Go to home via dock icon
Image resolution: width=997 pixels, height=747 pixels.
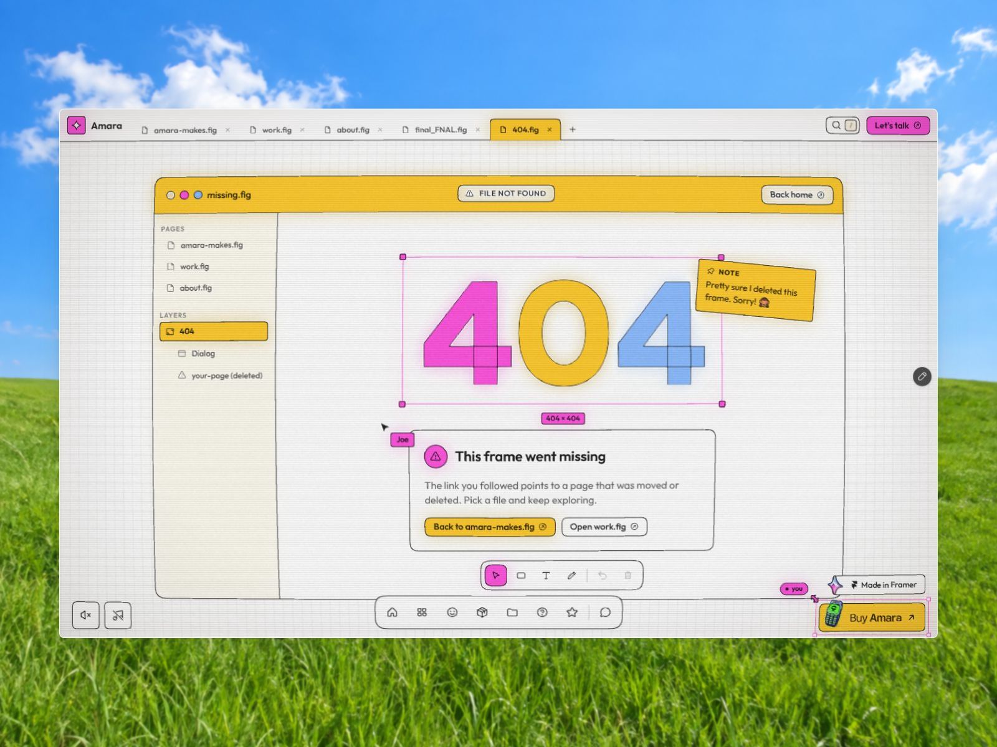click(x=393, y=613)
